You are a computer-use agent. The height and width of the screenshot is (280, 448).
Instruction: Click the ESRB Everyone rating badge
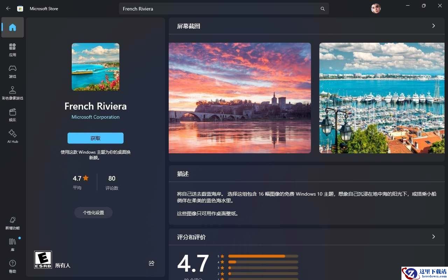(43, 260)
